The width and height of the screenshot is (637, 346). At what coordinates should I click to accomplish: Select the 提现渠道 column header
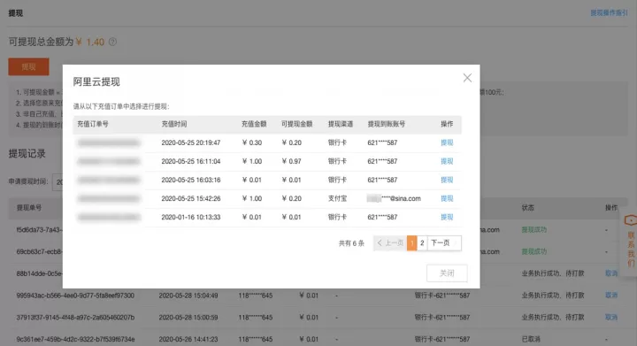[x=341, y=124]
